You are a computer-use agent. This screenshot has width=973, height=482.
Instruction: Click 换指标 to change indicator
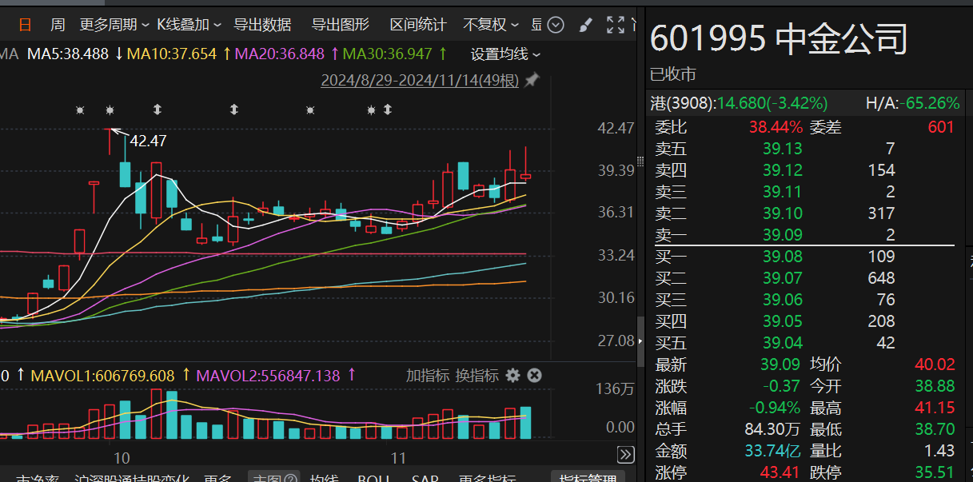point(477,376)
